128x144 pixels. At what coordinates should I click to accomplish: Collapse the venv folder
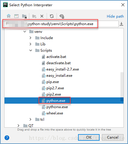25,32
